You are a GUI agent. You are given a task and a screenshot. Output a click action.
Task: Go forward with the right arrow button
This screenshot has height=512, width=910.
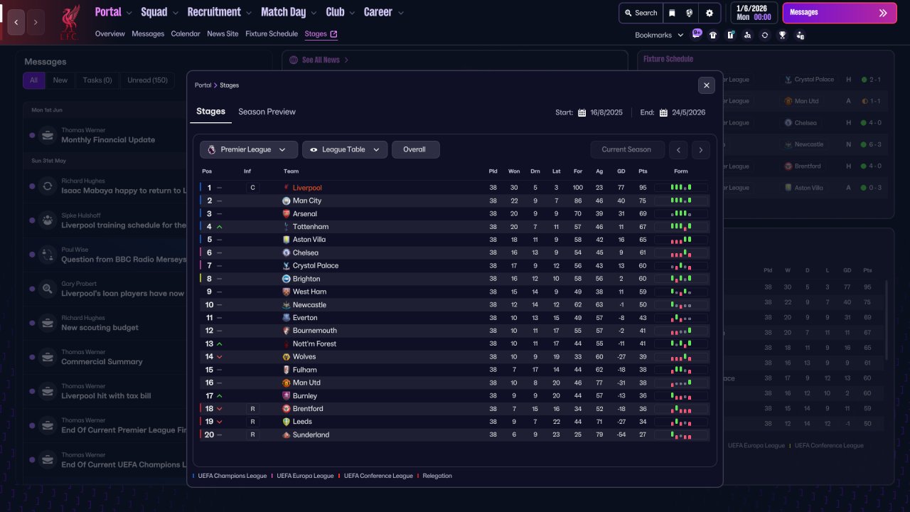(x=36, y=22)
